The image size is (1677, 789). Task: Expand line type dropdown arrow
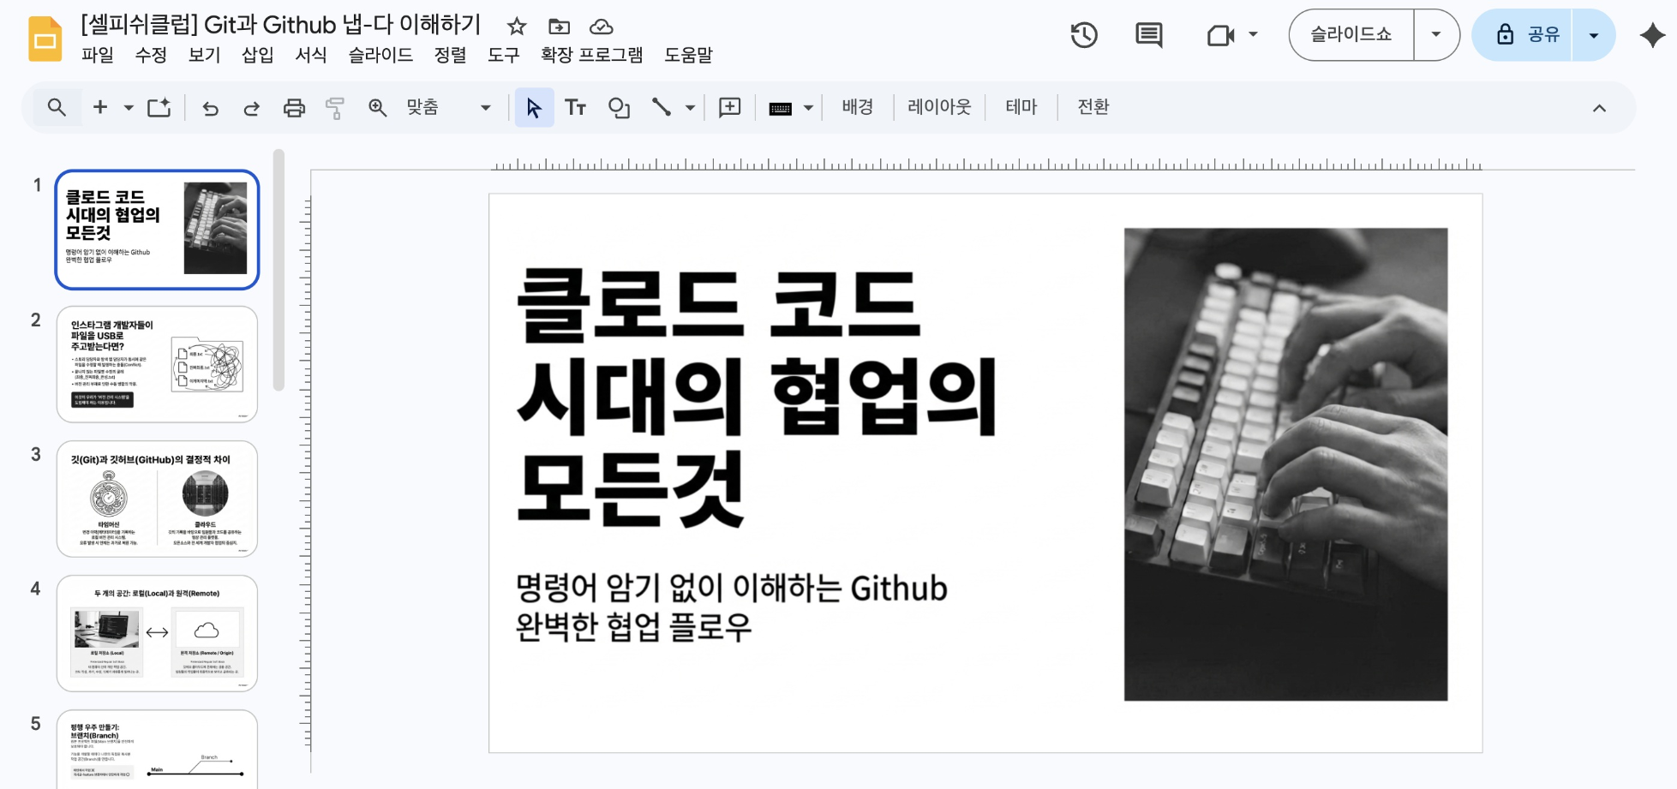(x=690, y=108)
